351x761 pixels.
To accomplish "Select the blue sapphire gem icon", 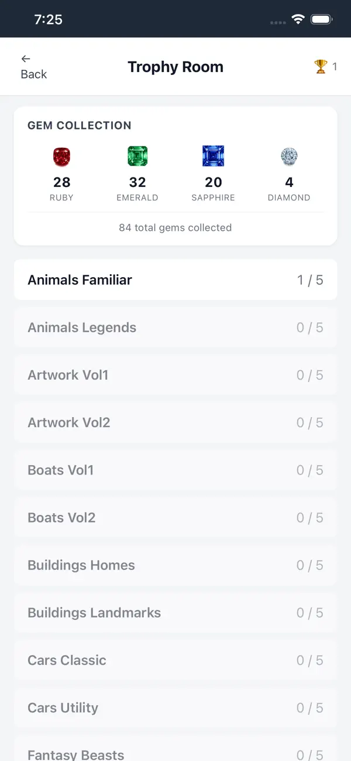I will click(214, 156).
